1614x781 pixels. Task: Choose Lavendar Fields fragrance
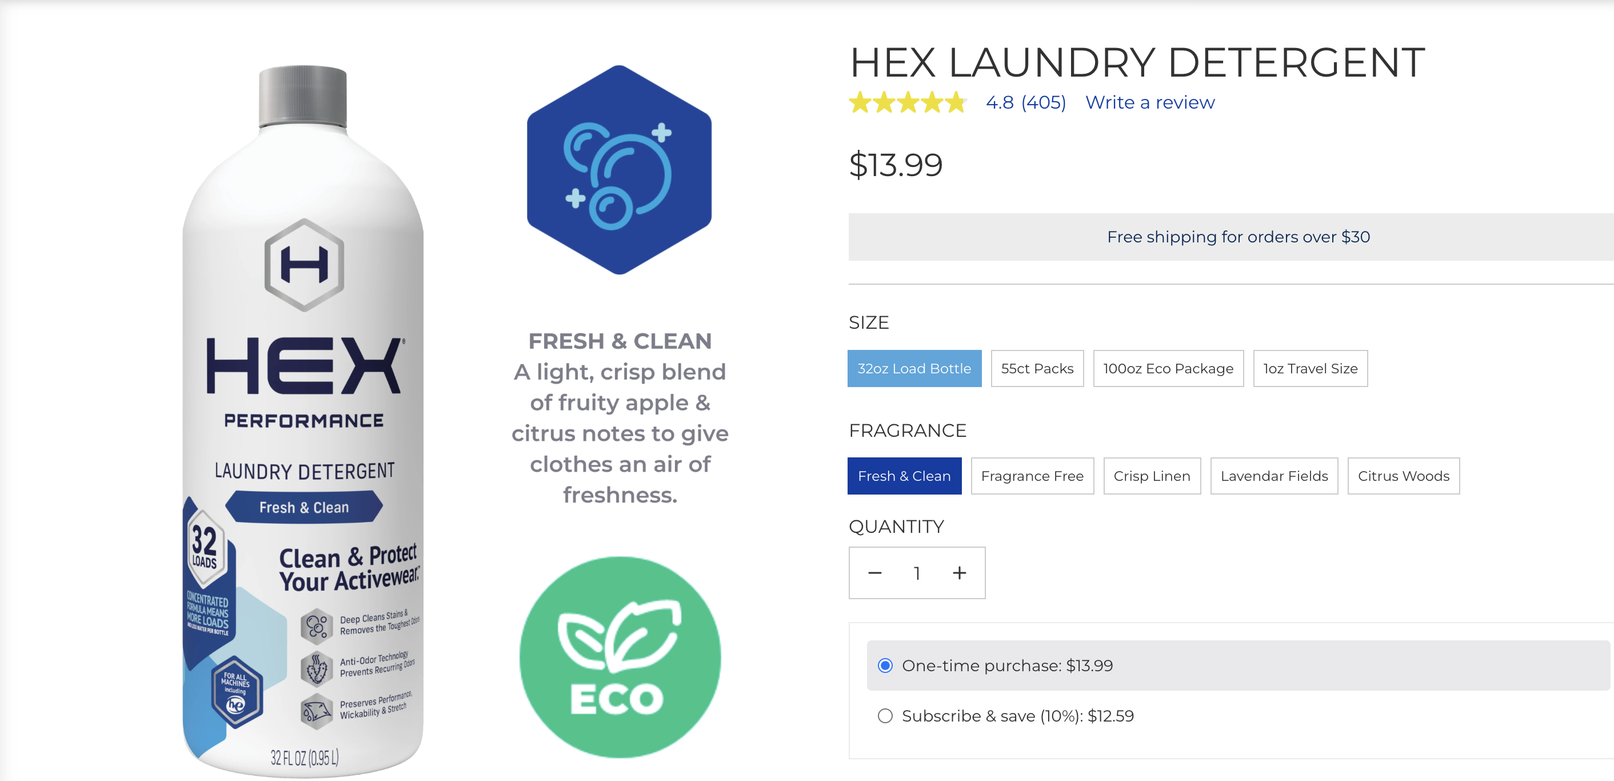pyautogui.click(x=1274, y=476)
